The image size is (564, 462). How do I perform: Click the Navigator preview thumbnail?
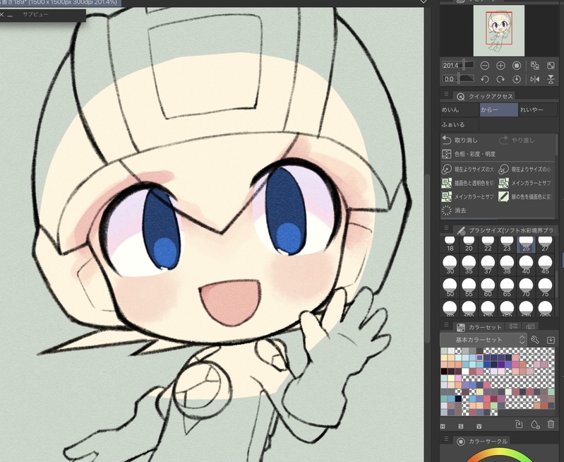tap(498, 31)
